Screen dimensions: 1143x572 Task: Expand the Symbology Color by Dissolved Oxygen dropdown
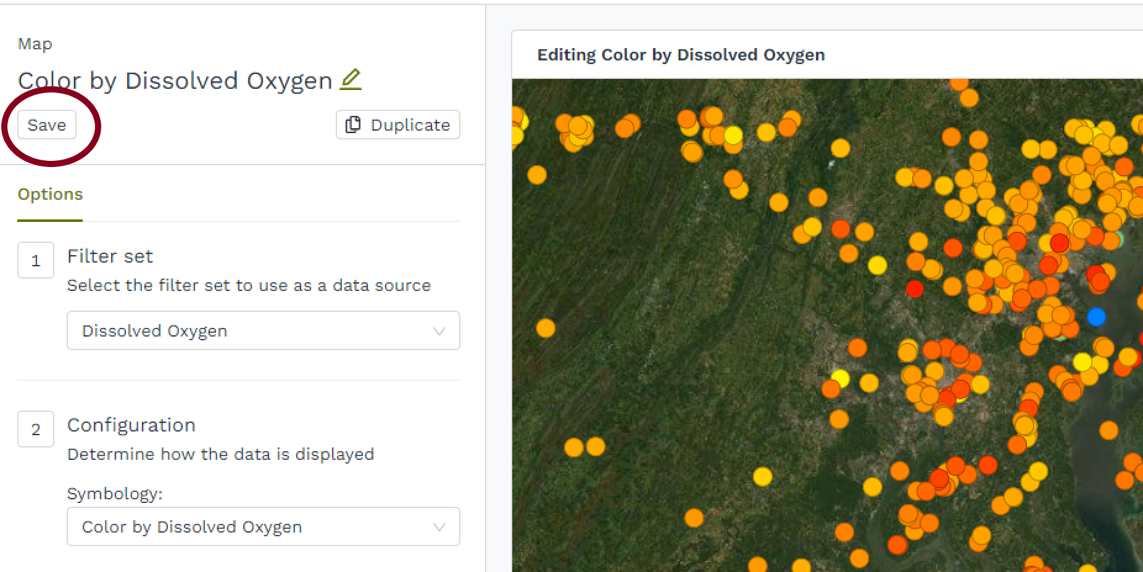pyautogui.click(x=263, y=527)
